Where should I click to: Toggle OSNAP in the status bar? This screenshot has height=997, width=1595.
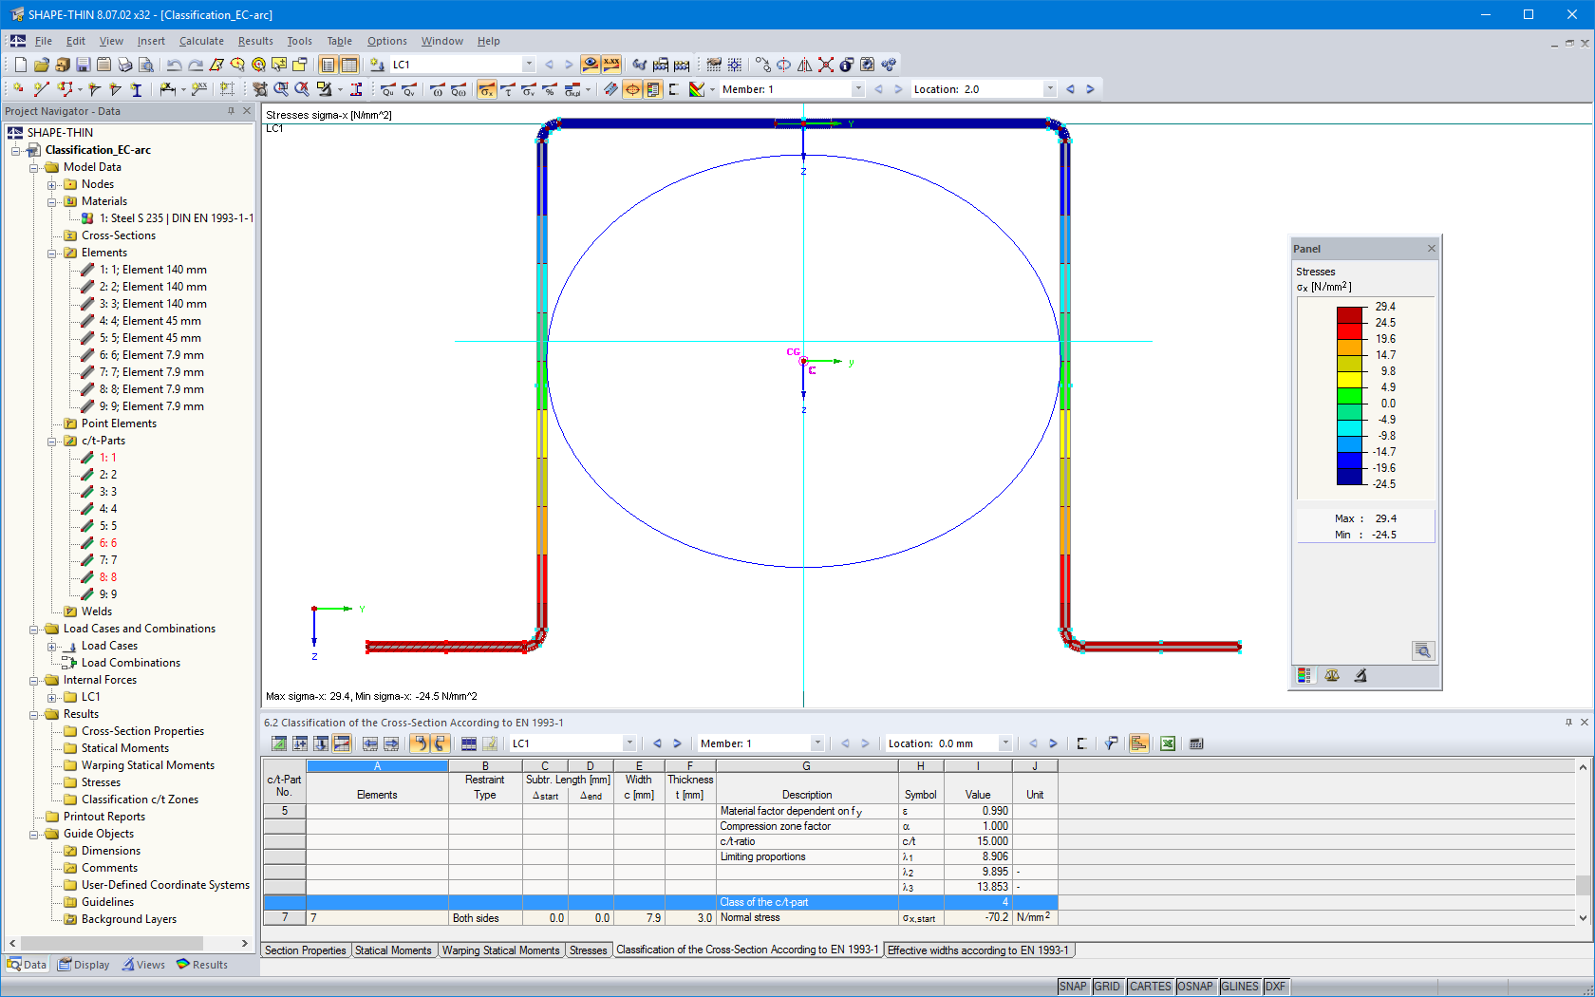(x=1195, y=987)
